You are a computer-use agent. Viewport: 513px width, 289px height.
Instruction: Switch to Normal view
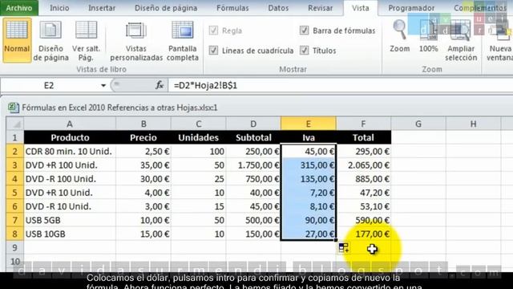(17, 40)
